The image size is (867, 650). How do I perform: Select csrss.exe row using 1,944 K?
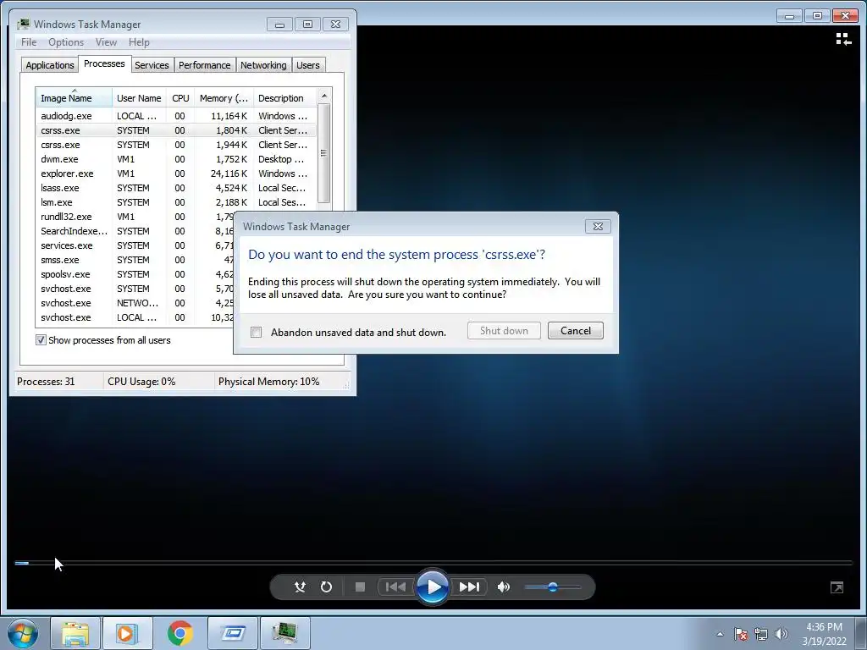point(176,144)
